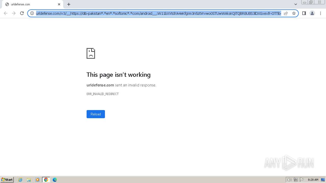The image size is (326, 183).
Task: Minimize the Chrome window
Action: tap(305, 2)
